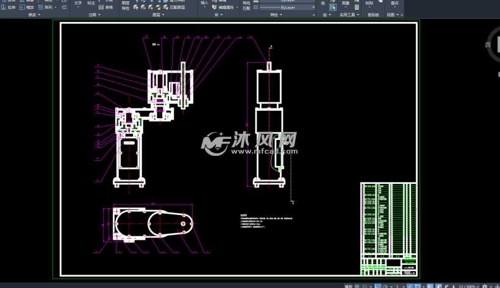500x288 pixels.
Task: Open the 测量 (Measure) tool
Action: tap(346, 4)
